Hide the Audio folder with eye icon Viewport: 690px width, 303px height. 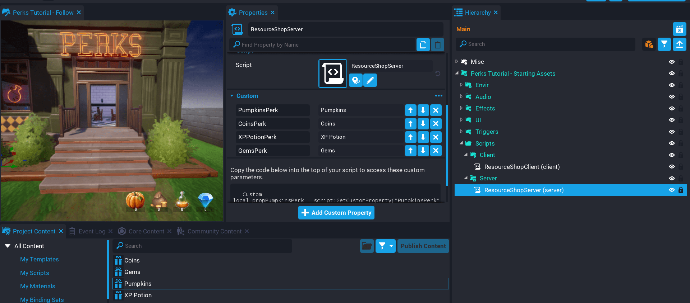point(671,97)
